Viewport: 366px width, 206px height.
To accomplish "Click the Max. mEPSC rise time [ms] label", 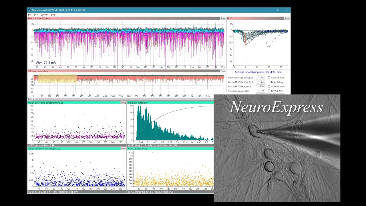I will (x=241, y=82).
